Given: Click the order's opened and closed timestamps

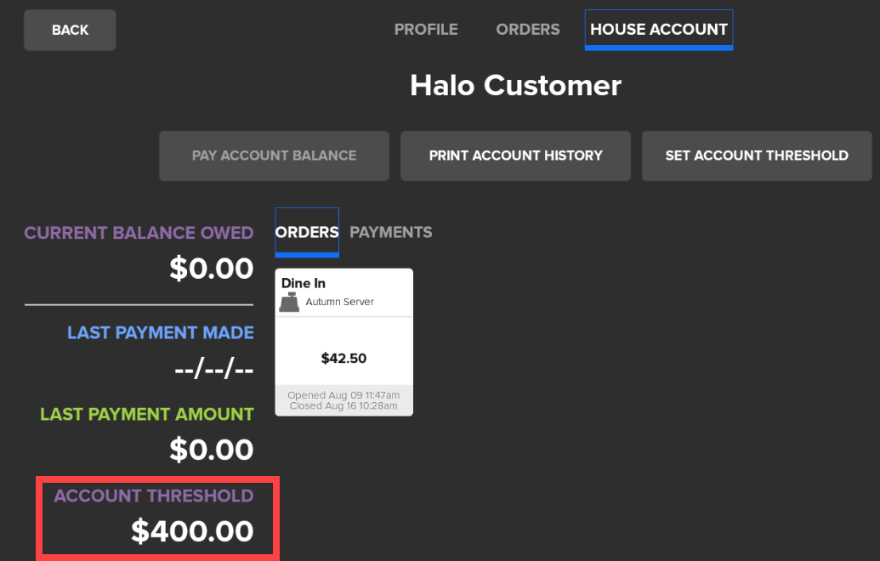Looking at the screenshot, I should pos(343,400).
